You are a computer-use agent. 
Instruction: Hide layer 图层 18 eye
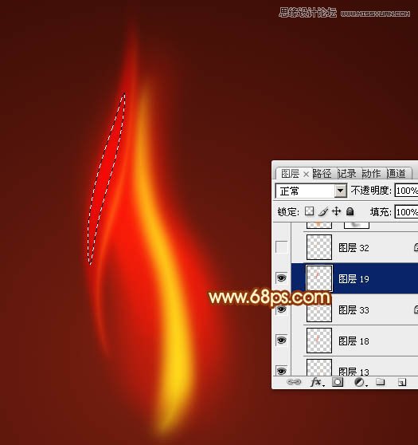point(281,340)
